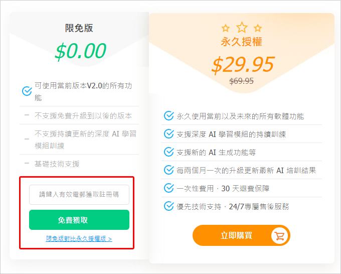Screen dimensions: 341x274
Task: Click the 永久授權 plan heading
Action: [x=241, y=42]
